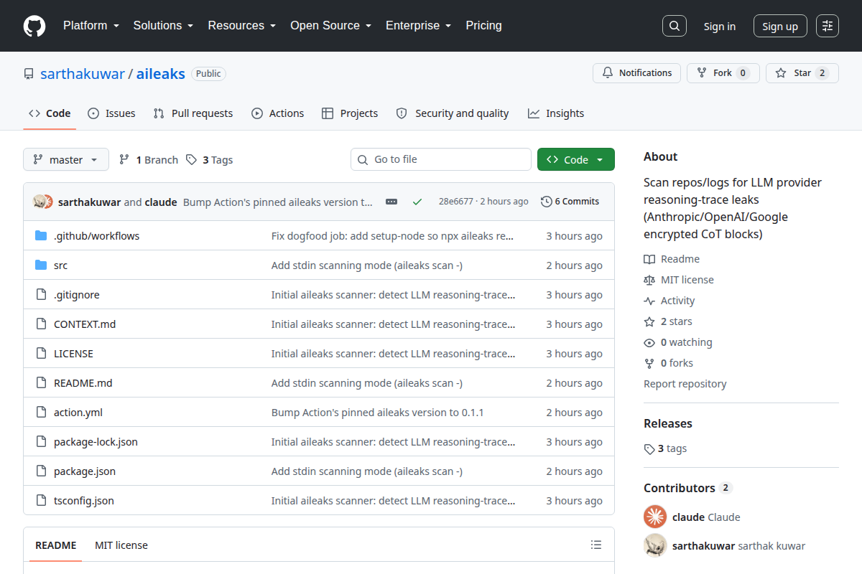Select the README tab below file list
This screenshot has width=862, height=574.
tap(56, 545)
